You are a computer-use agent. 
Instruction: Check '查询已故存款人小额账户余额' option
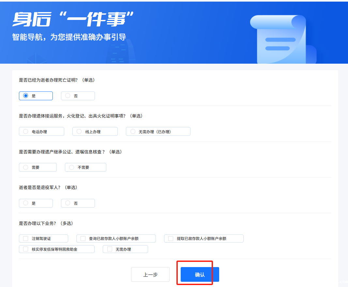coord(83,238)
